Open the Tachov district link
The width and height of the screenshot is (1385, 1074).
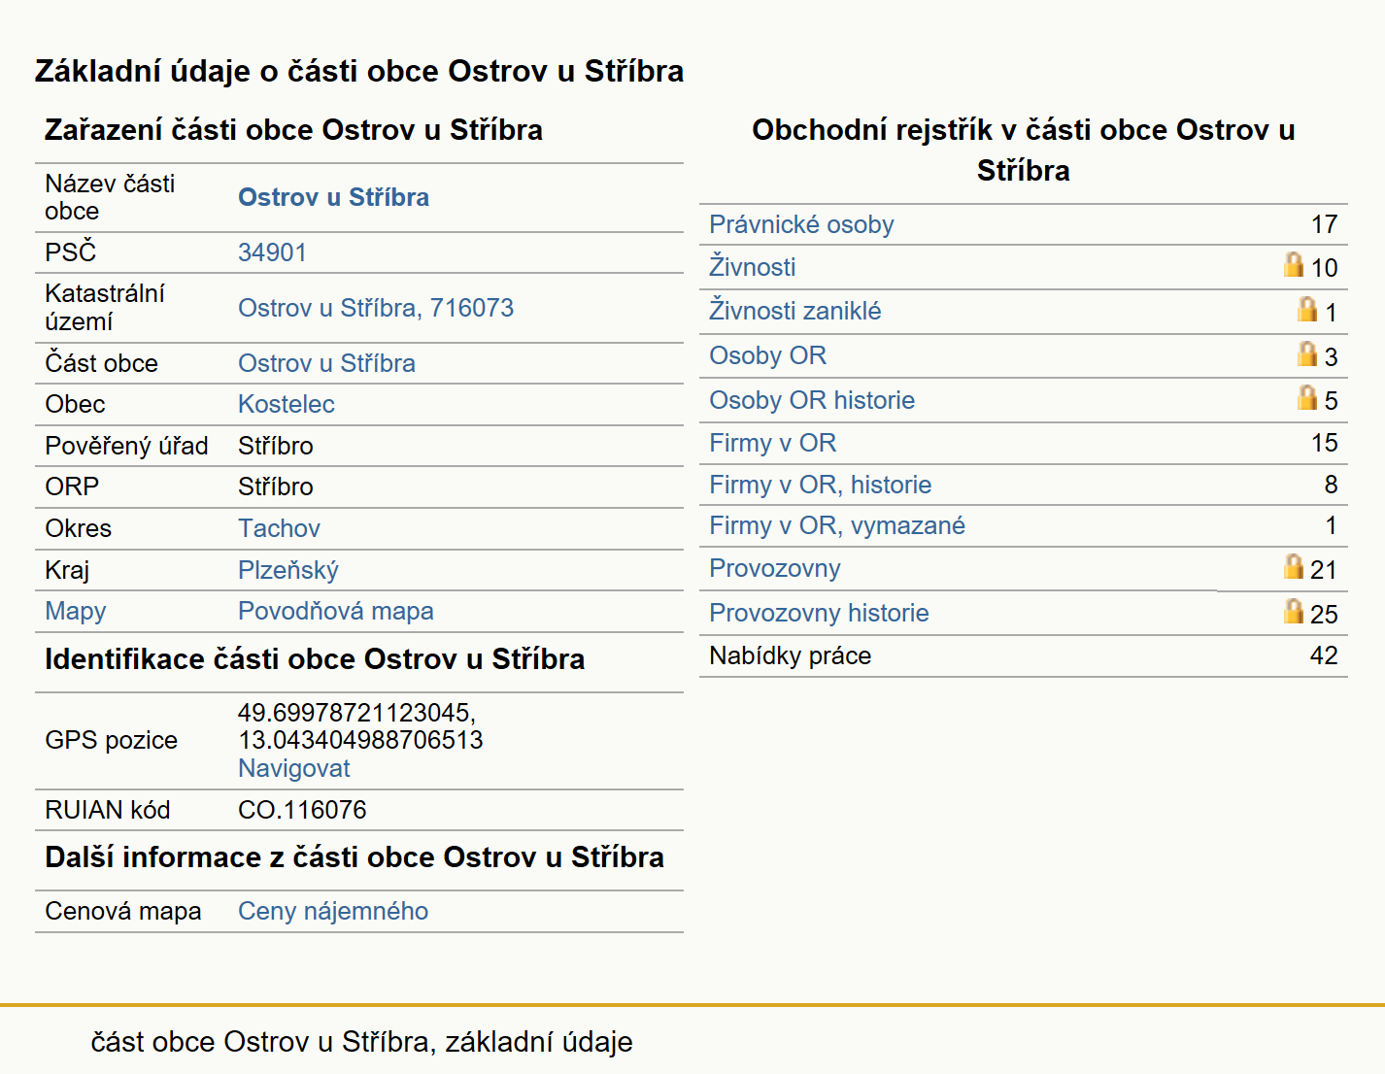(279, 528)
